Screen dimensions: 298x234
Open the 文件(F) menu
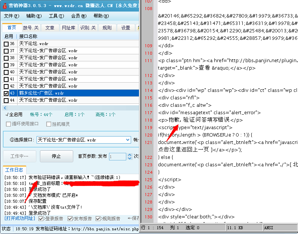tap(12, 16)
